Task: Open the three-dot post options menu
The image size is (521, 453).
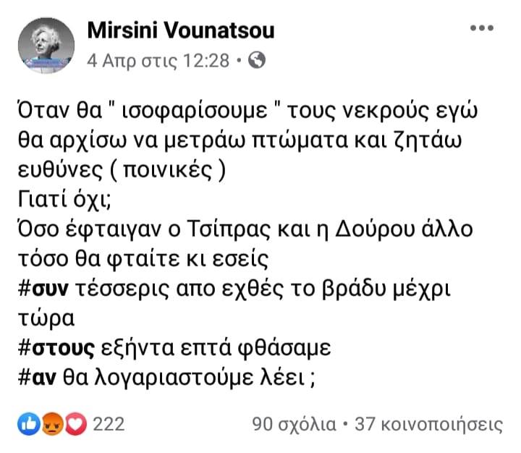Action: [x=482, y=28]
